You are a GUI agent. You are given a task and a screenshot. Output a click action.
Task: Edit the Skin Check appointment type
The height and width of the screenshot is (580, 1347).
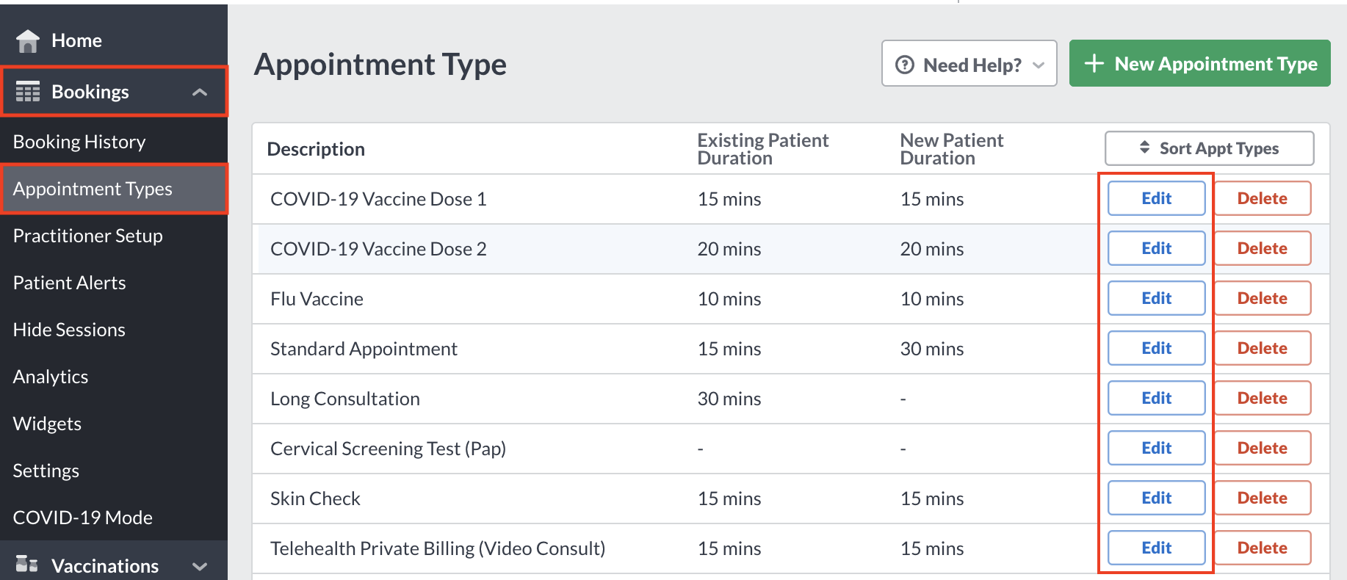coord(1156,498)
